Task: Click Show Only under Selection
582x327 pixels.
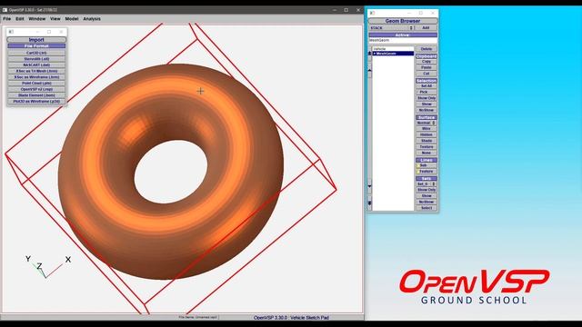Action: click(x=426, y=98)
